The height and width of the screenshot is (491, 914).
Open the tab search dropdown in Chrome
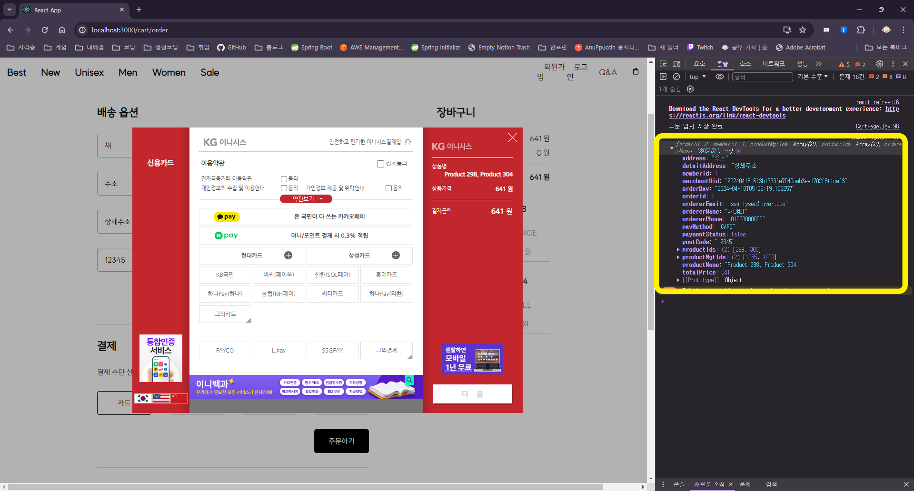click(x=10, y=10)
